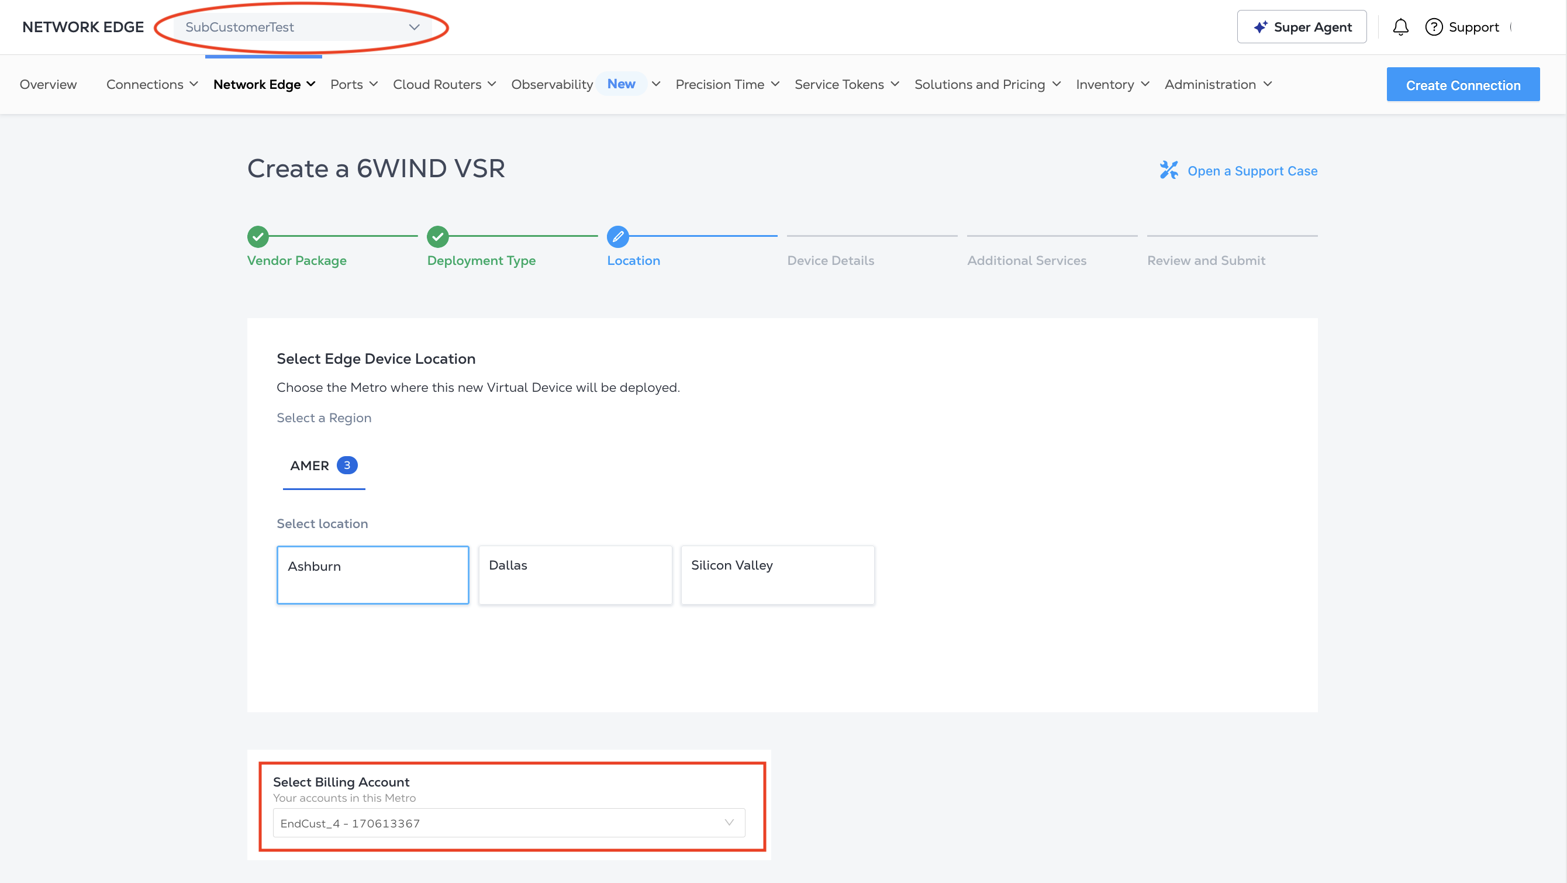This screenshot has height=883, width=1567.
Task: Click the Deployment Type completed checkmark
Action: coord(438,237)
